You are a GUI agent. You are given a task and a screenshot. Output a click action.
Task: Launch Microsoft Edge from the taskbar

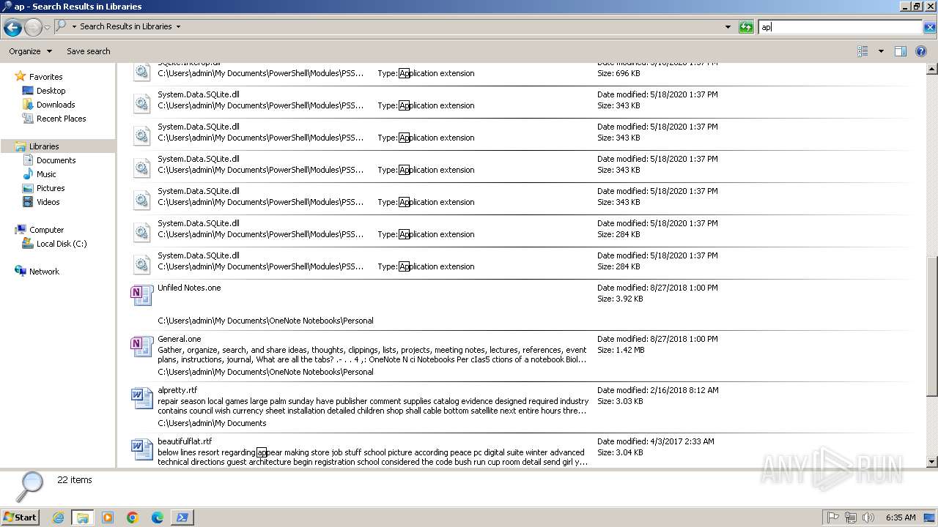click(158, 517)
